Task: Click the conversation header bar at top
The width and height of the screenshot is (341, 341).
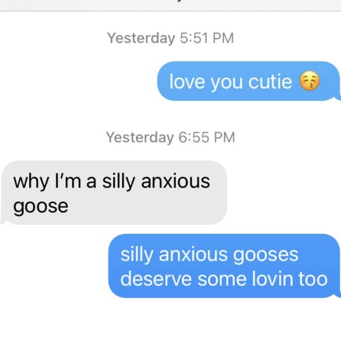Action: pos(170,5)
